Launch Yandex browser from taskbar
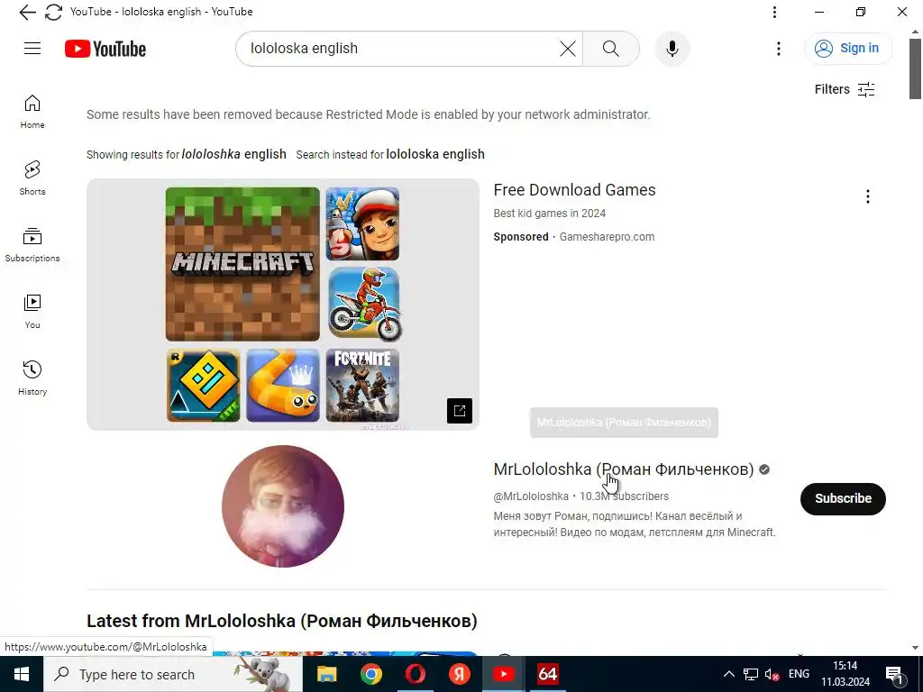 point(459,674)
